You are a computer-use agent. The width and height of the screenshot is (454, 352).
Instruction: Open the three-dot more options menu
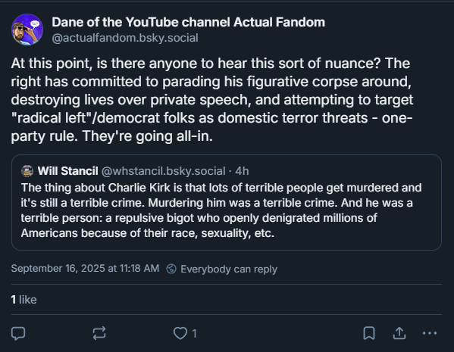click(430, 333)
